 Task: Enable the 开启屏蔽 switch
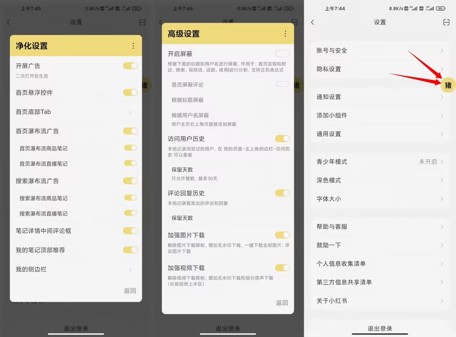pos(282,53)
